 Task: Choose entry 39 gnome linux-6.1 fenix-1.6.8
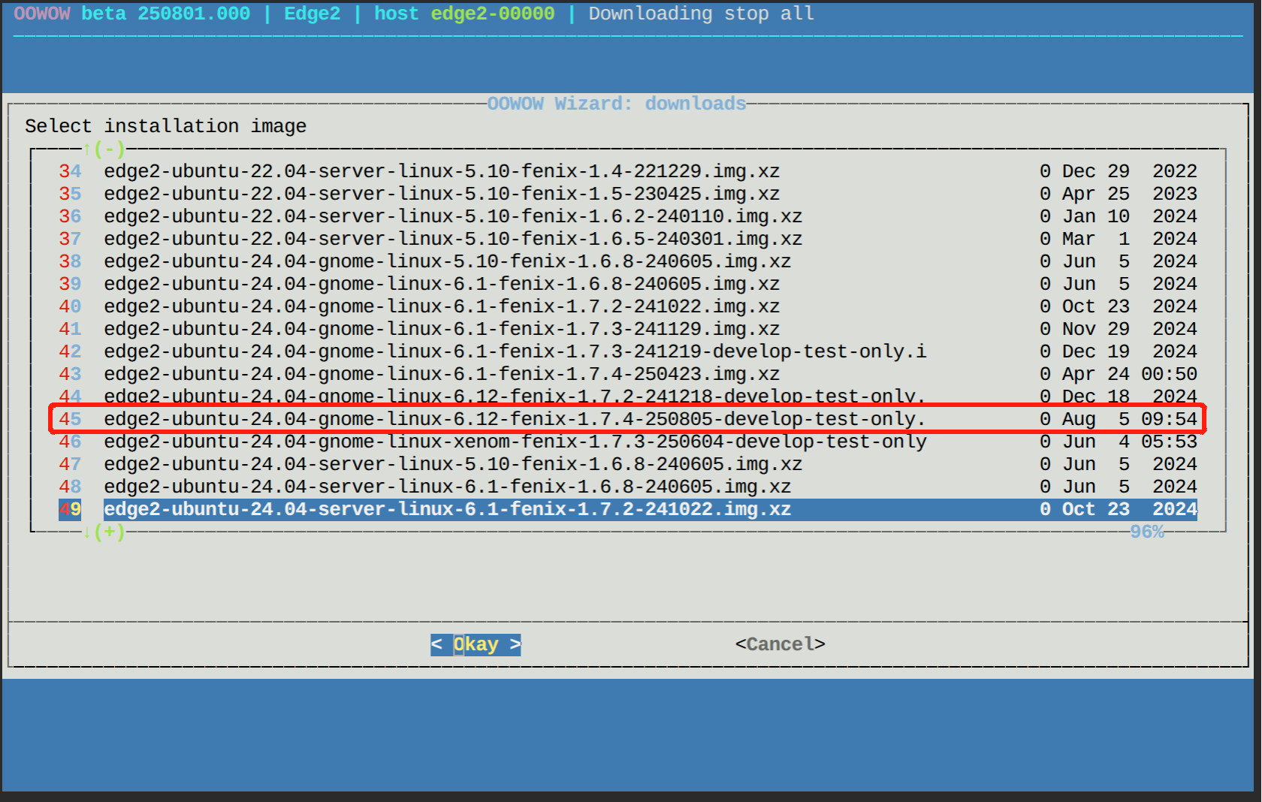click(441, 284)
